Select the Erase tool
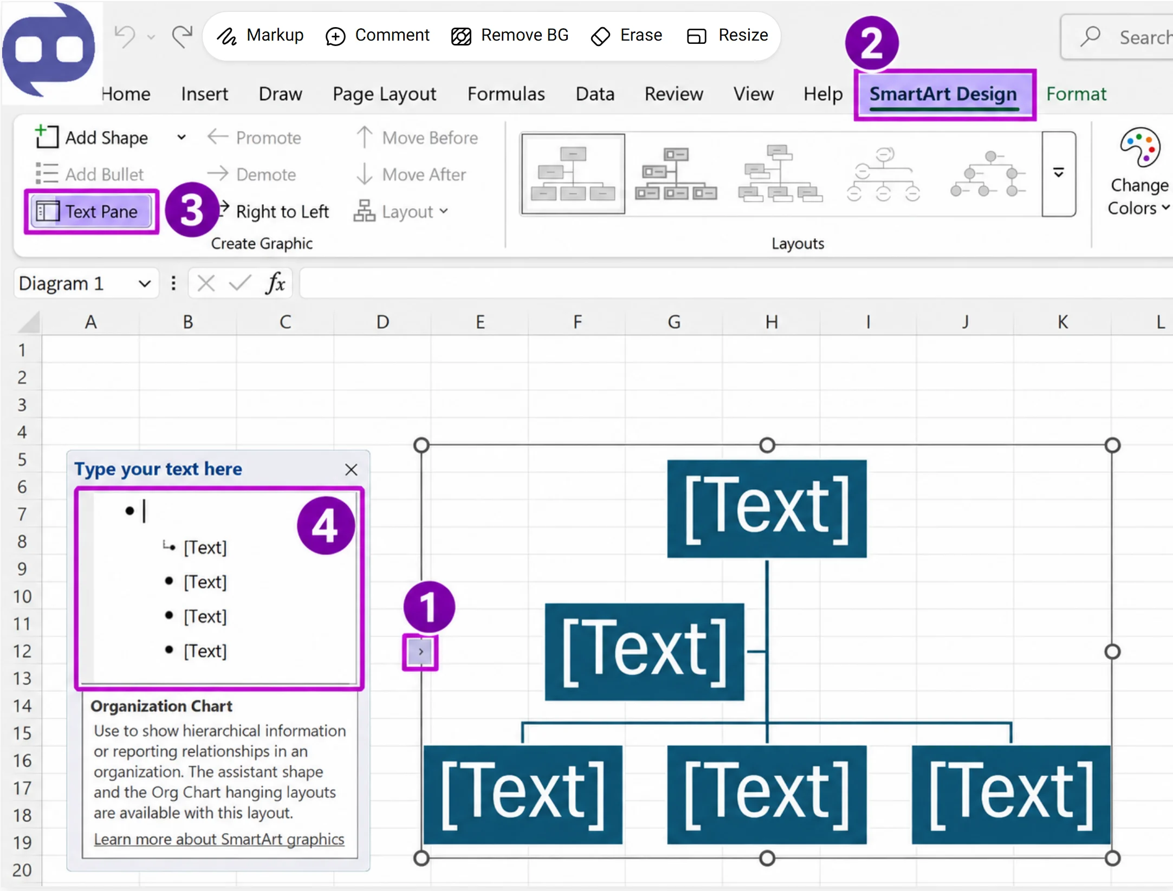The image size is (1173, 891). click(626, 36)
